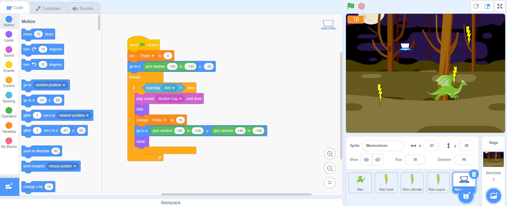Zoom in on the code workspace
This screenshot has width=507, height=206.
[330, 154]
